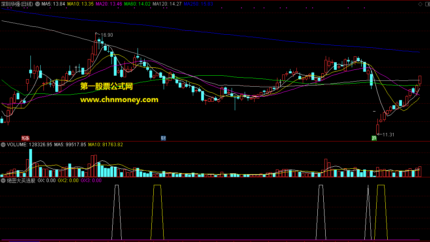Open the 绝密大买选股 indicator dropdown
This screenshot has height=242, width=430.
[3, 181]
